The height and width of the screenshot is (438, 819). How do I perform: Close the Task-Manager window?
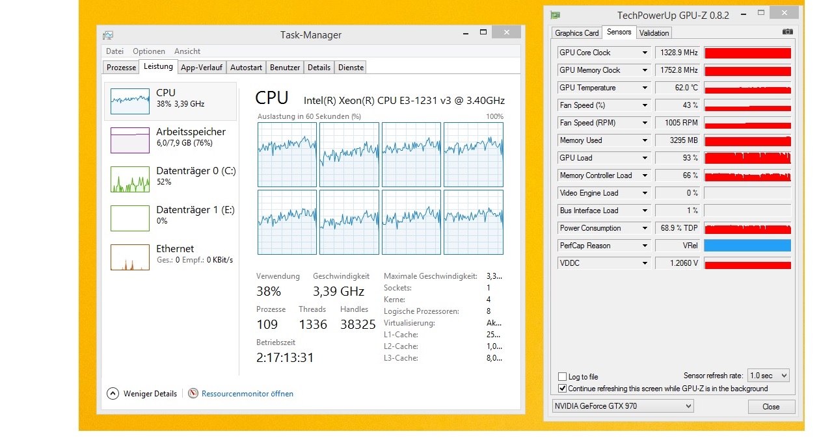click(x=506, y=32)
